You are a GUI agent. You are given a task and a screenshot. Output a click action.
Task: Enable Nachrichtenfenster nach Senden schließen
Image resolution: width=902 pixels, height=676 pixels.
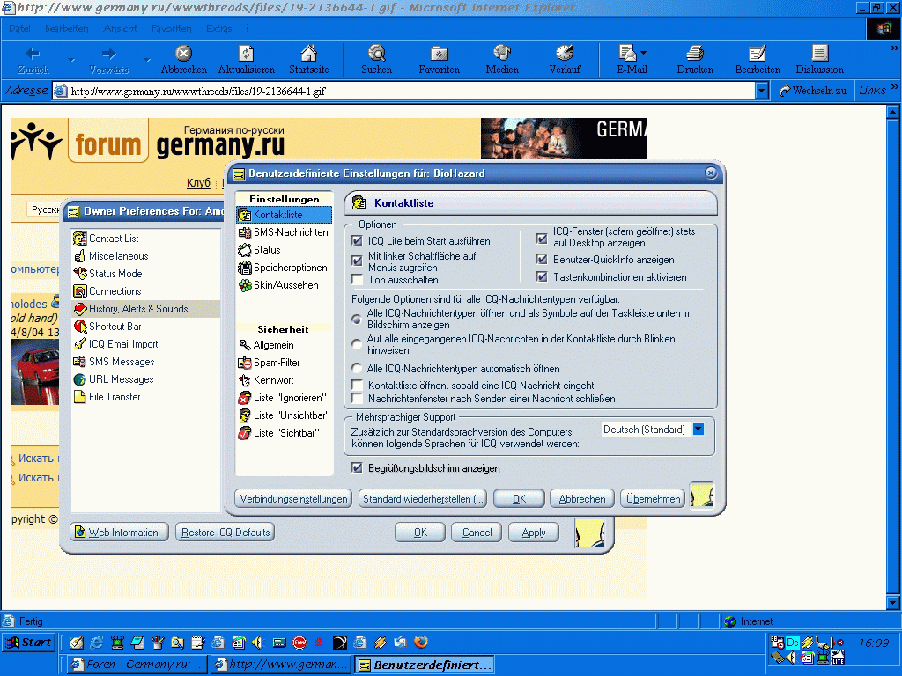click(x=358, y=398)
